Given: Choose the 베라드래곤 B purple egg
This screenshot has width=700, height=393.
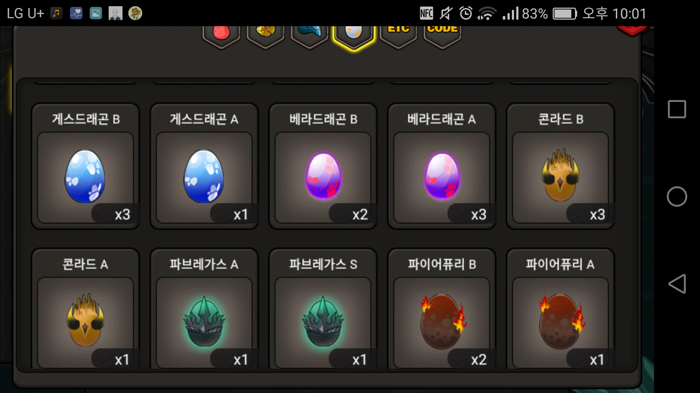Looking at the screenshot, I should pyautogui.click(x=323, y=166).
